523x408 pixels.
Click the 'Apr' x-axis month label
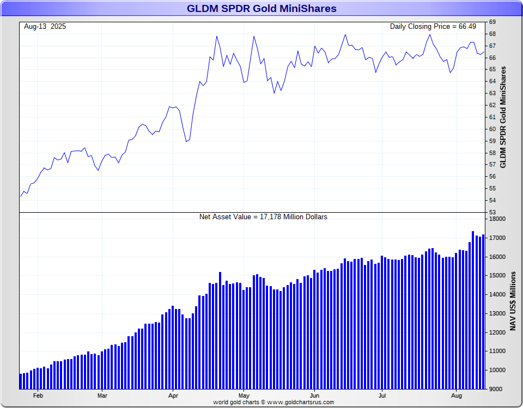(x=173, y=395)
